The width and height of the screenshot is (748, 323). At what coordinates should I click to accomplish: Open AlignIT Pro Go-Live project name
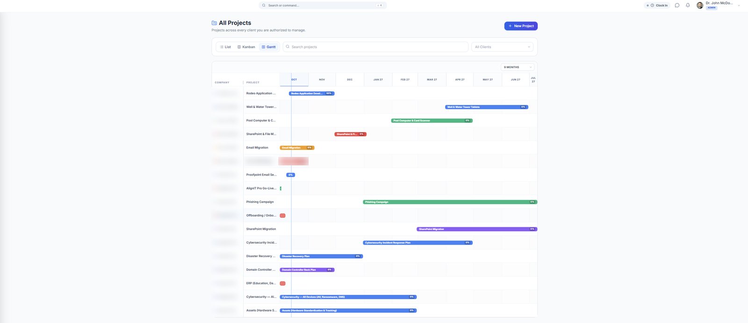coord(261,188)
